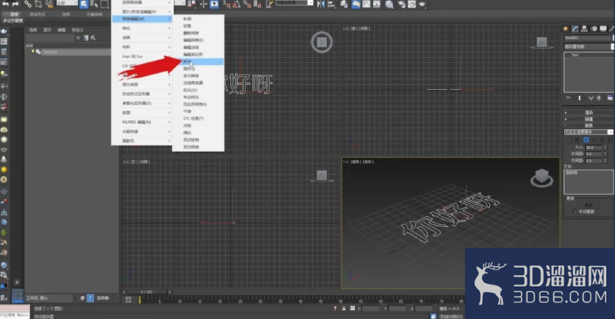
Task: Open Select by Name icon
Action: 94,4
